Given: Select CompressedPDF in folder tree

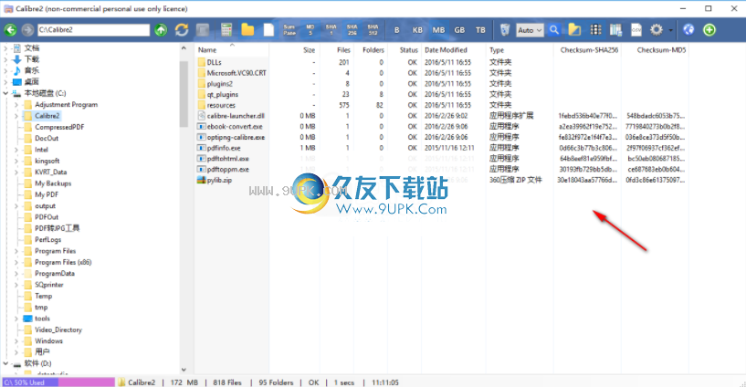Looking at the screenshot, I should tap(59, 127).
